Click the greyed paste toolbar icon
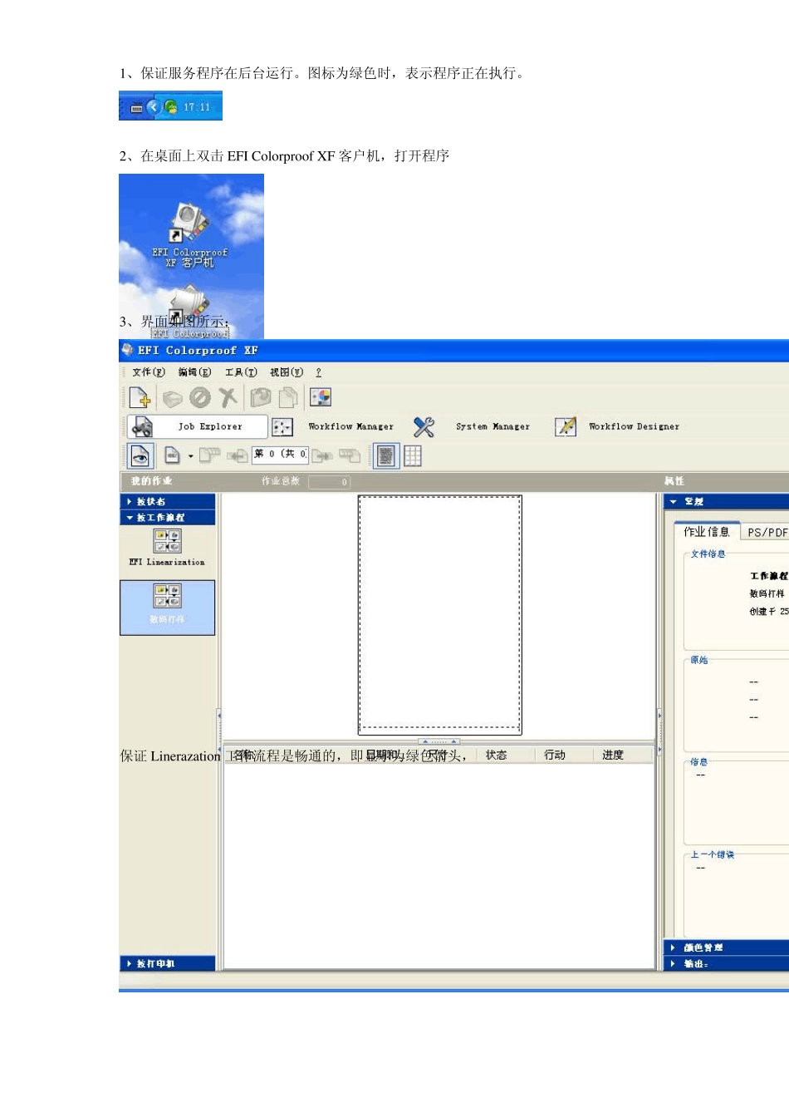This screenshot has width=789, height=1117. tap(287, 398)
